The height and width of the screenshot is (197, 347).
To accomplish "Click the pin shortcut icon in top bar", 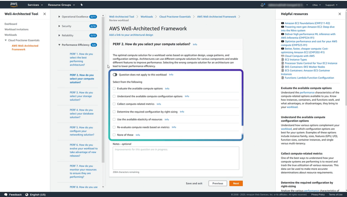I will coord(81,5).
